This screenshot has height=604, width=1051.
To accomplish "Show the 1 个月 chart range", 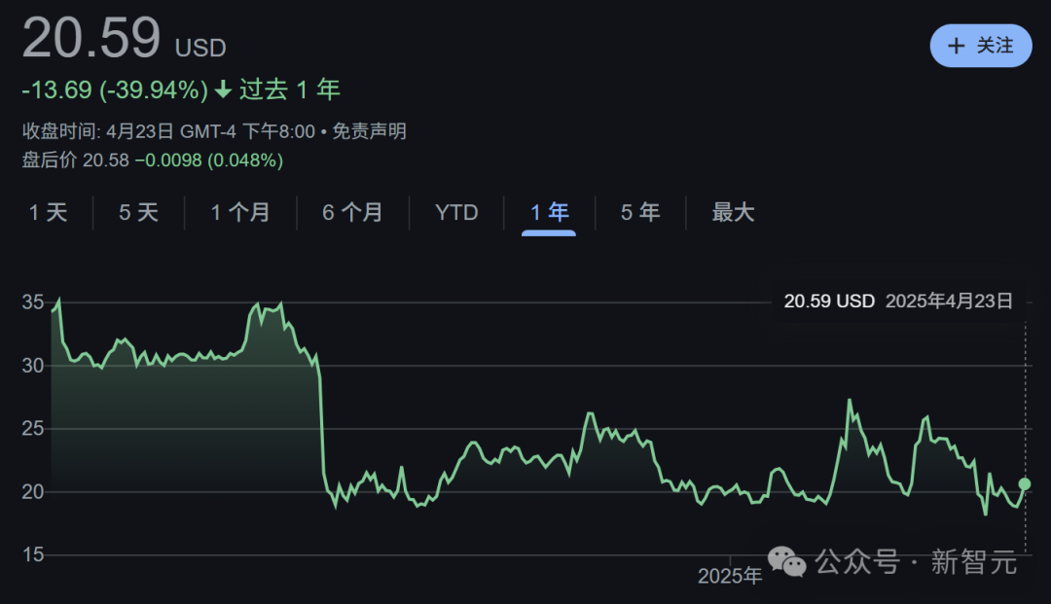I will [x=240, y=212].
